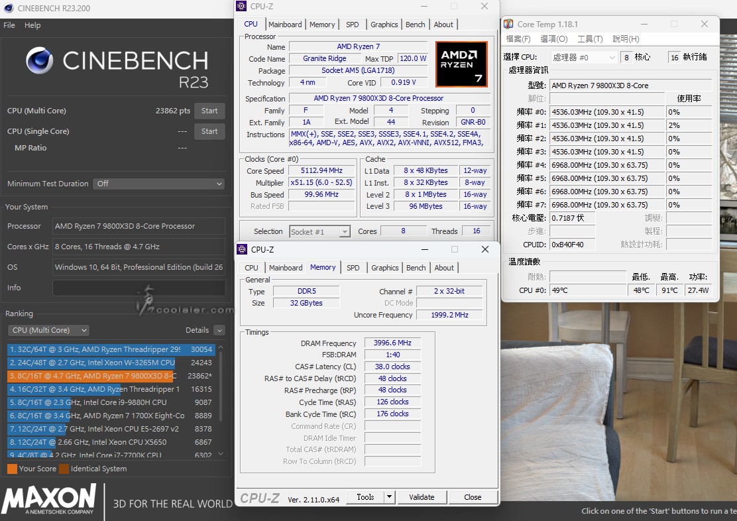Select ranking row AMD Ryzen Threadripper 30054
Viewport: 737px width, 521px height.
111,349
